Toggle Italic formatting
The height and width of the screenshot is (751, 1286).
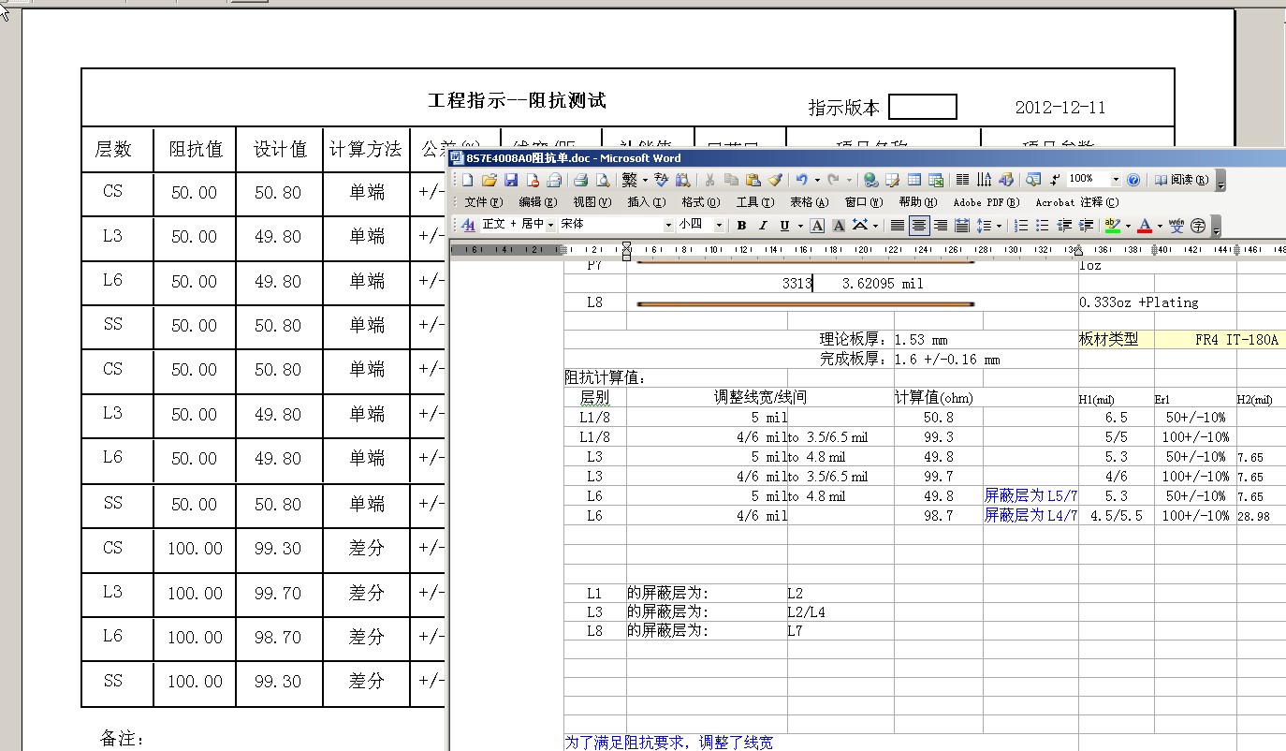pyautogui.click(x=763, y=225)
